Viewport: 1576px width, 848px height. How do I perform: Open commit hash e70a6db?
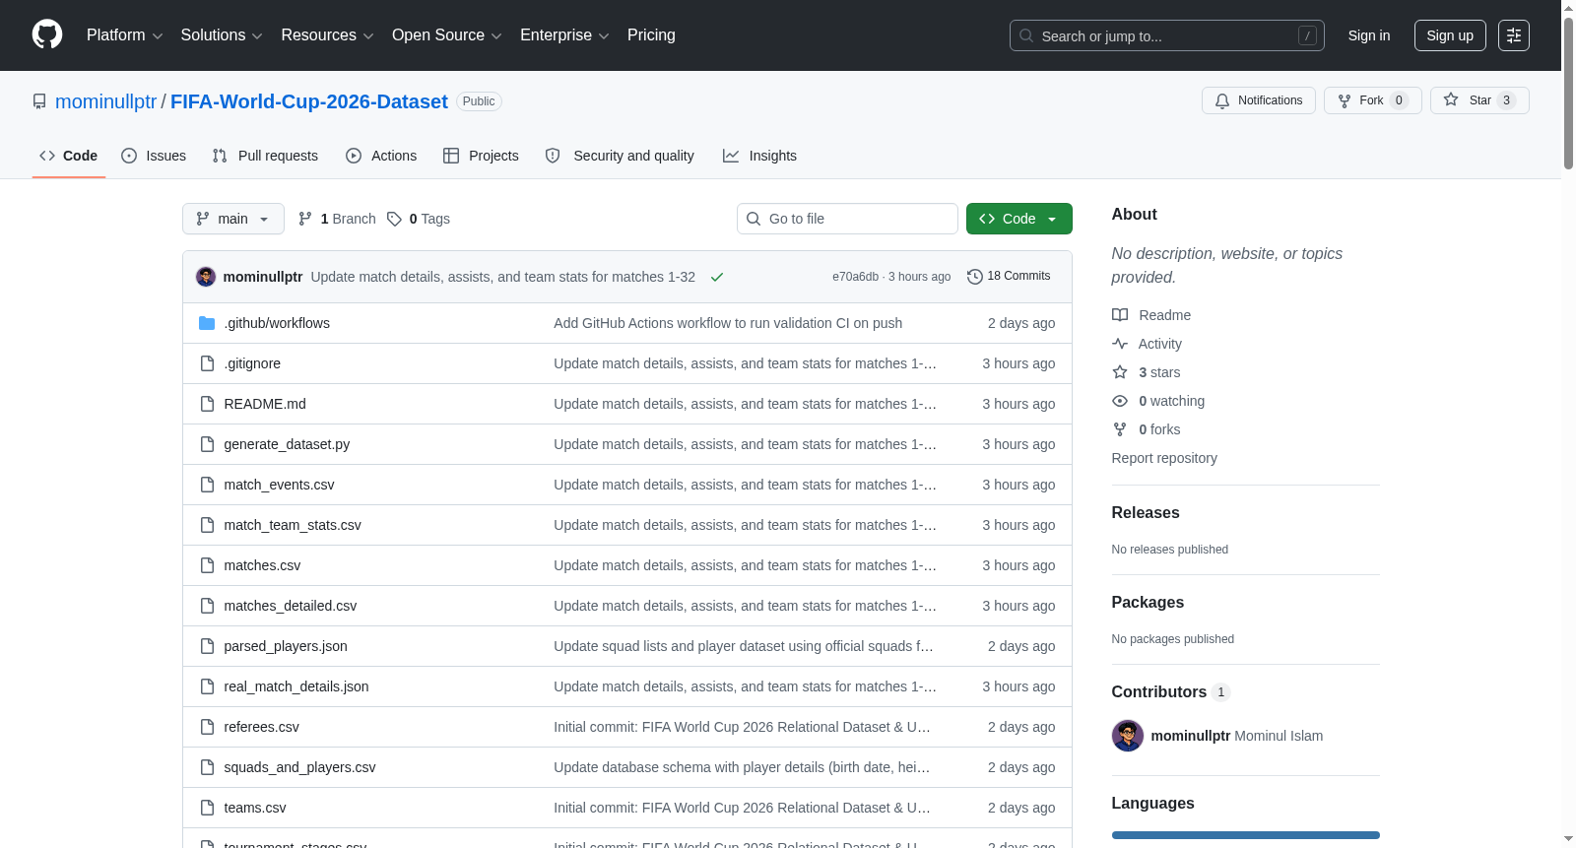point(855,277)
